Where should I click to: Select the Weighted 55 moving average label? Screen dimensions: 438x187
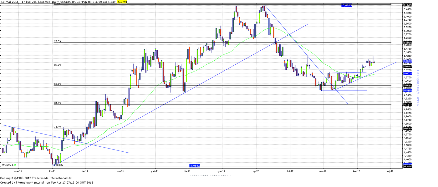[x=9, y=165]
